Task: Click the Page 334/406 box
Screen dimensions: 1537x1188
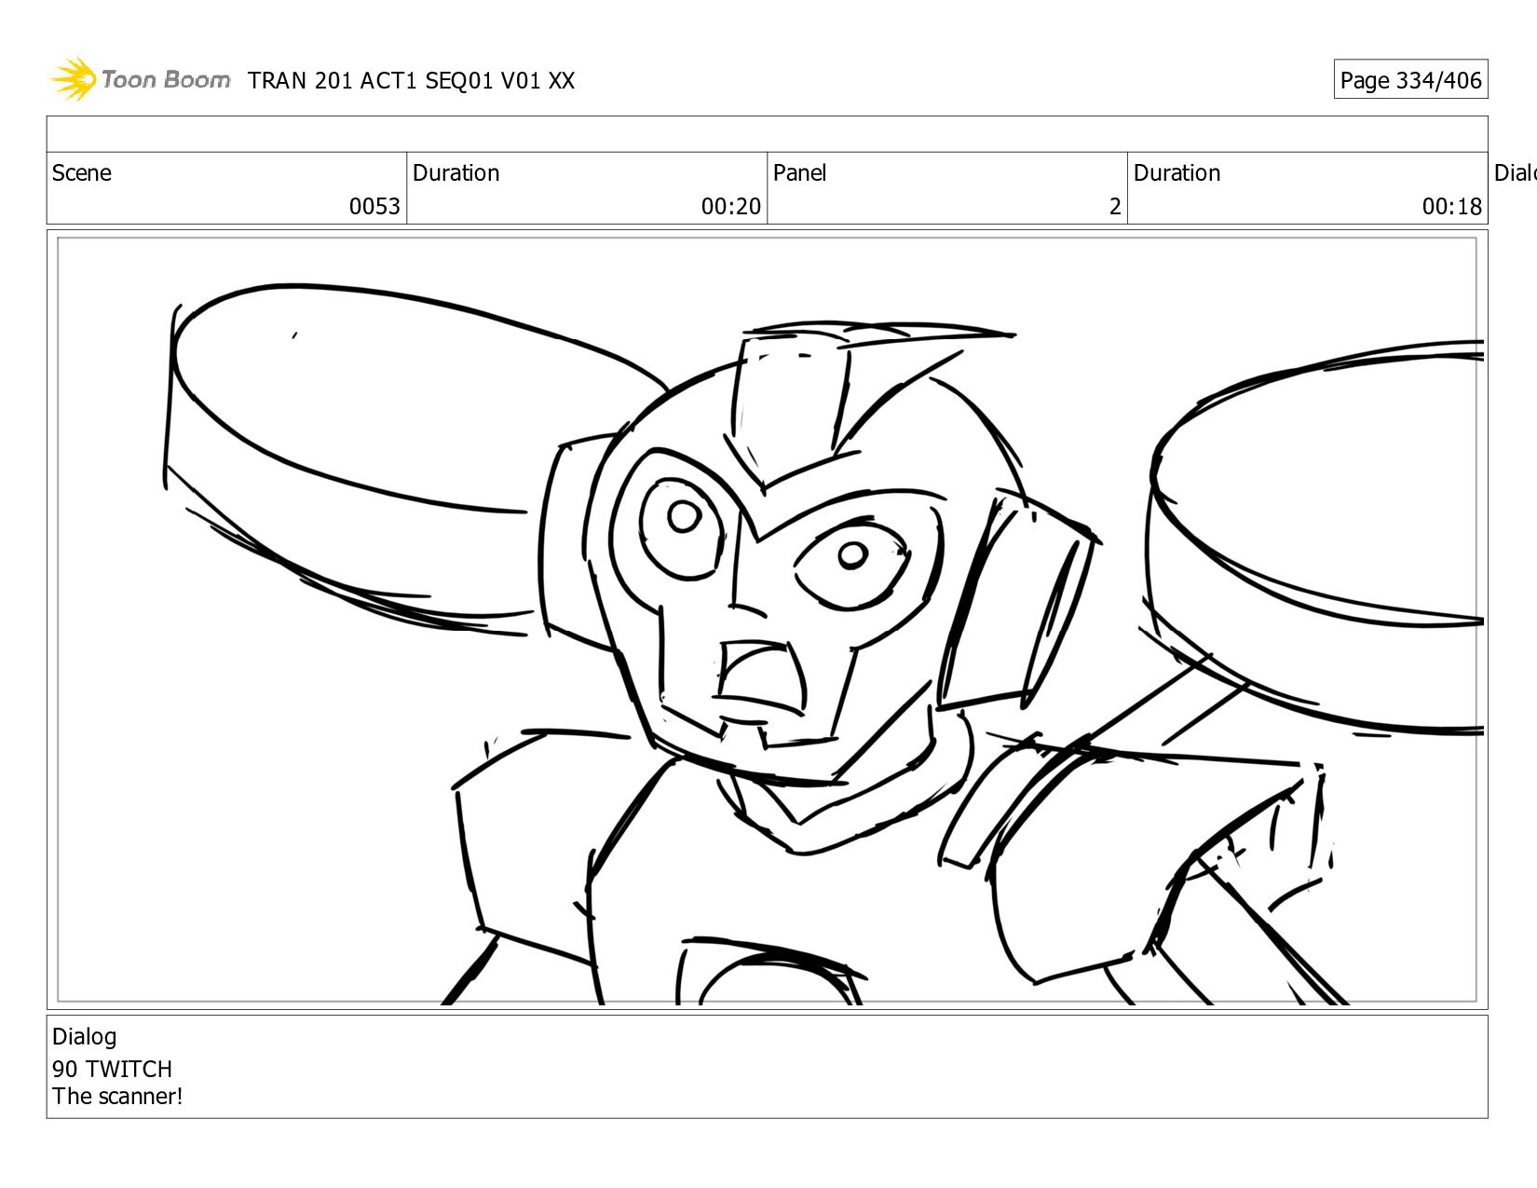Action: [x=1410, y=80]
